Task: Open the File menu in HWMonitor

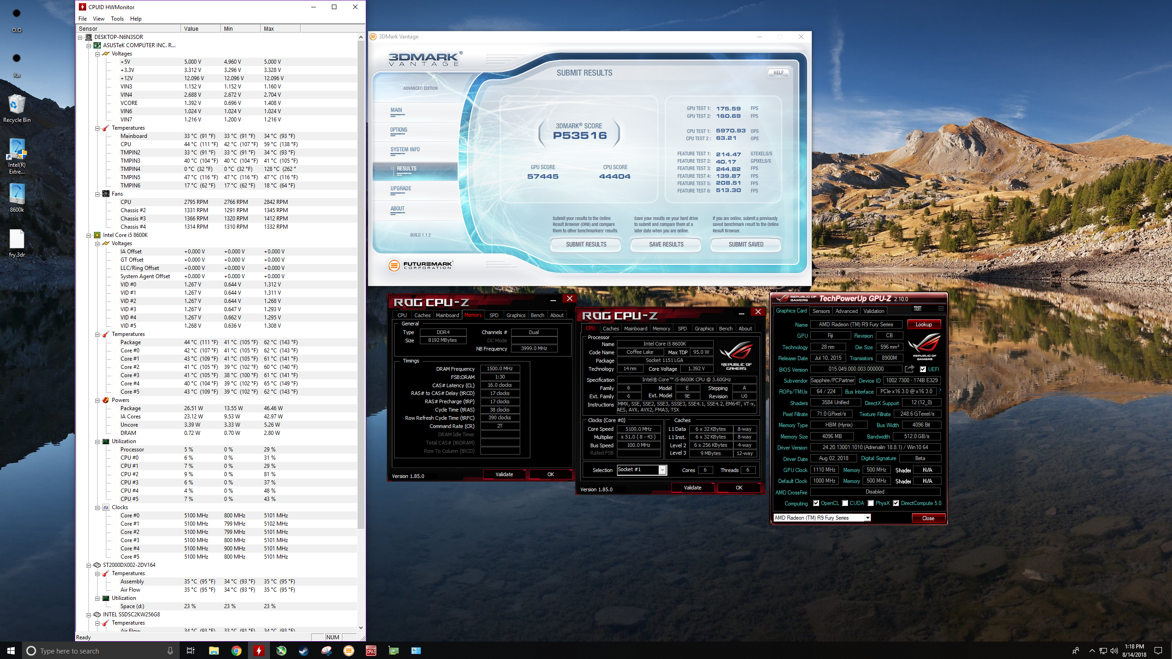Action: tap(83, 19)
